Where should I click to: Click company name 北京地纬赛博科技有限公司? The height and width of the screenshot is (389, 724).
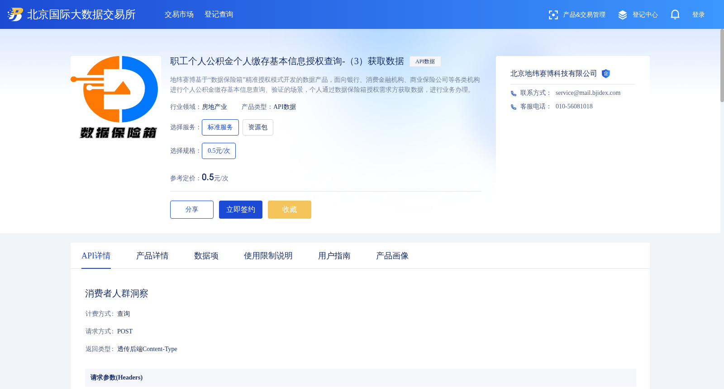(553, 74)
